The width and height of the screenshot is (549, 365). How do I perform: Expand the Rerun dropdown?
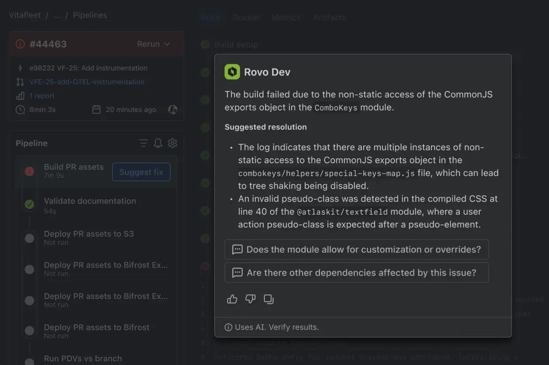(x=154, y=44)
